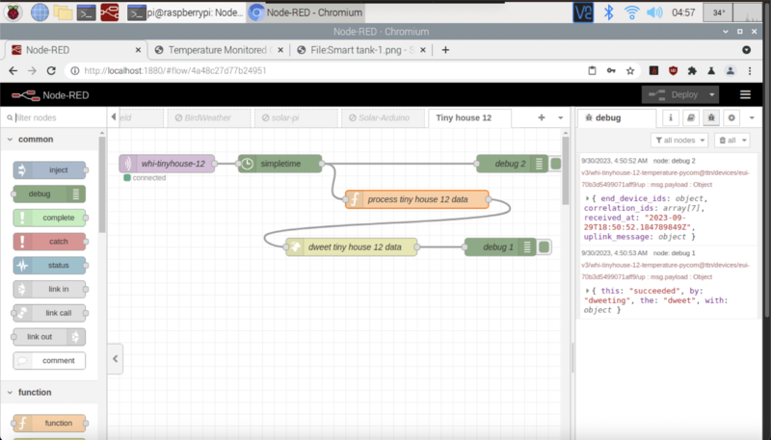Open the Bluetooth tray menu

point(609,13)
